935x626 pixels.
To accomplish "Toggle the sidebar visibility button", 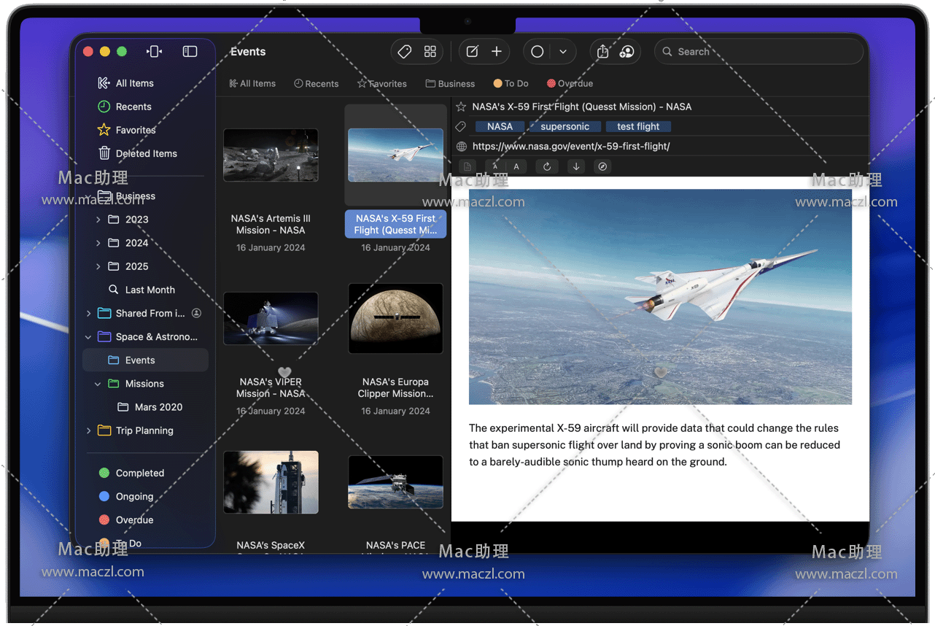I will [190, 51].
